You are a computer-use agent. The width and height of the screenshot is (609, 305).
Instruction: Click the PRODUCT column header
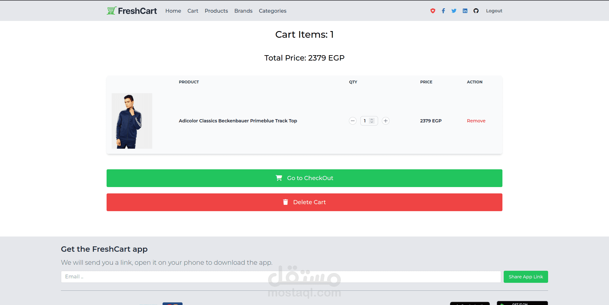tap(189, 82)
